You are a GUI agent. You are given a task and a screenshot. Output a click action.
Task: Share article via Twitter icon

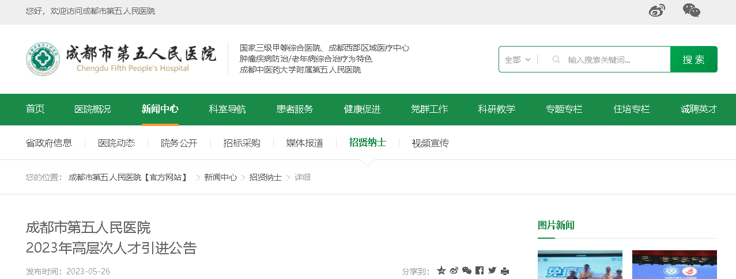coord(492,270)
